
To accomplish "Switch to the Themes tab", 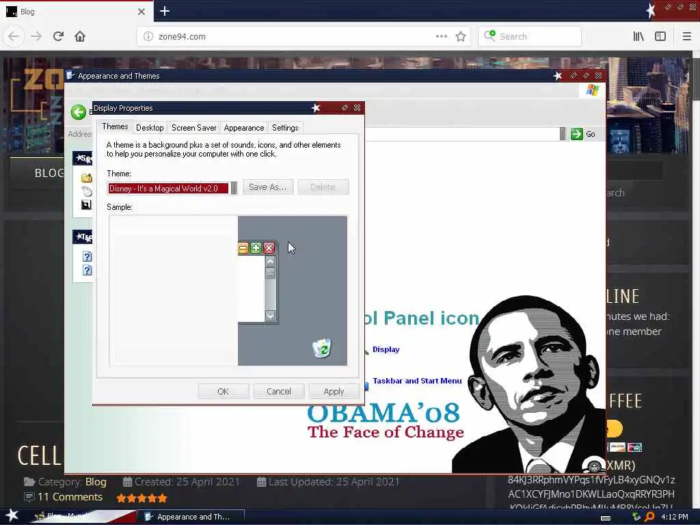I will (115, 126).
